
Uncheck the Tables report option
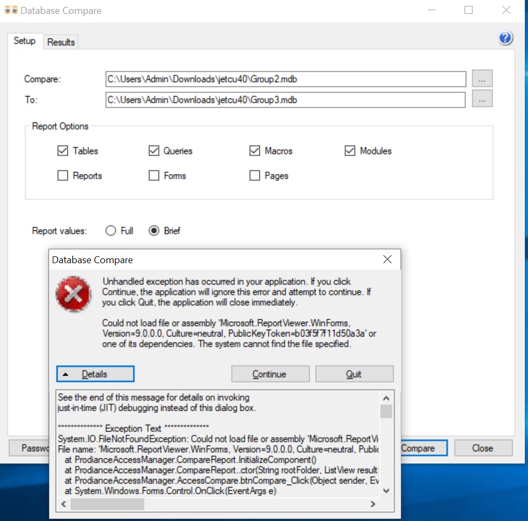(x=62, y=151)
